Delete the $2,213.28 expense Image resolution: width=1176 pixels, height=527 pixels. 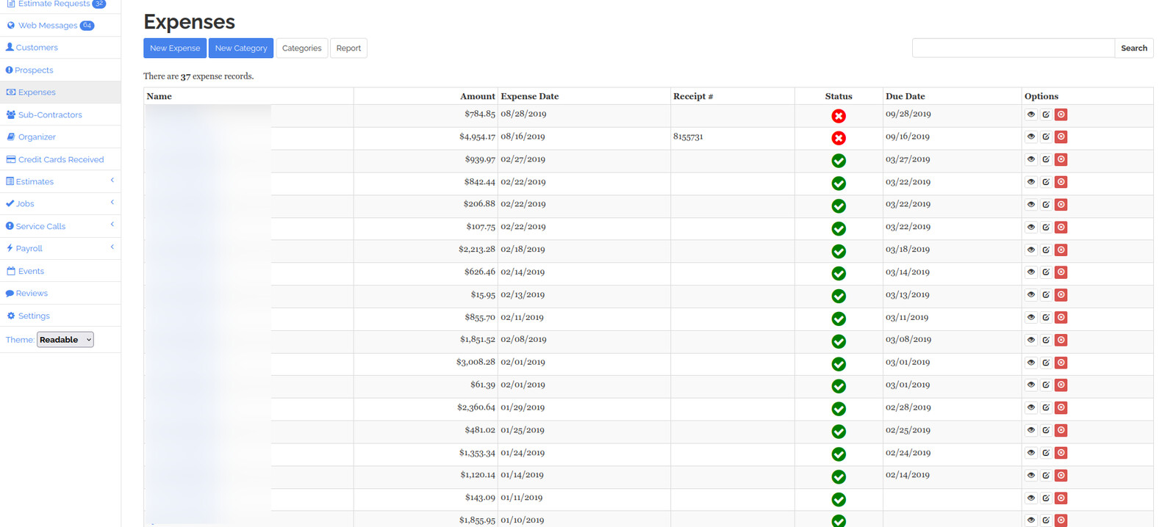[1061, 250]
